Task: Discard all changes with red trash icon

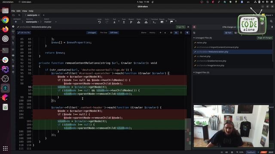Action: pyautogui.click(x=194, y=27)
